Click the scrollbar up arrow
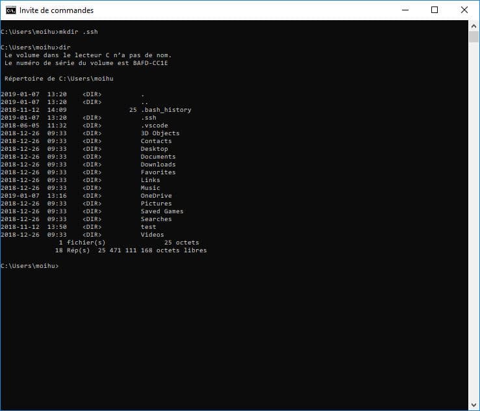480x411 pixels. [x=474, y=25]
